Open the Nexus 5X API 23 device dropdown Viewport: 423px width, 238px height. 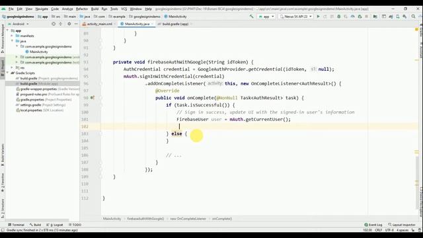(x=296, y=17)
